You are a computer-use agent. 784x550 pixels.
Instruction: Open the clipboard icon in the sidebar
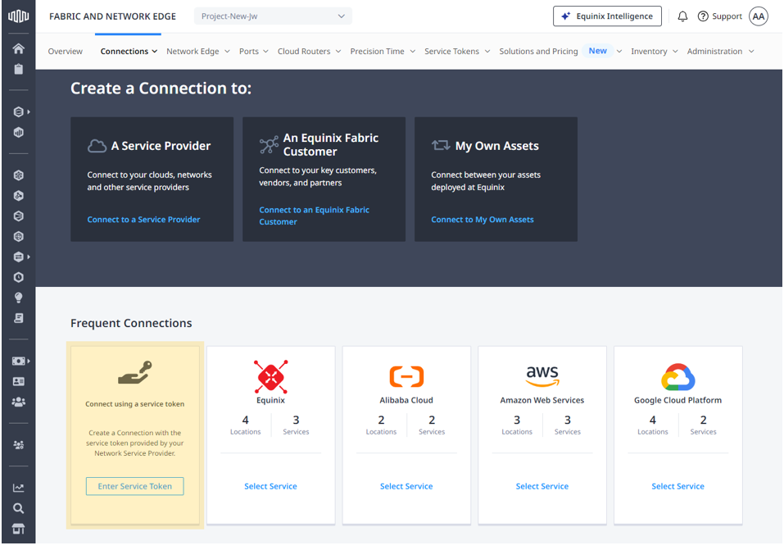coord(18,70)
